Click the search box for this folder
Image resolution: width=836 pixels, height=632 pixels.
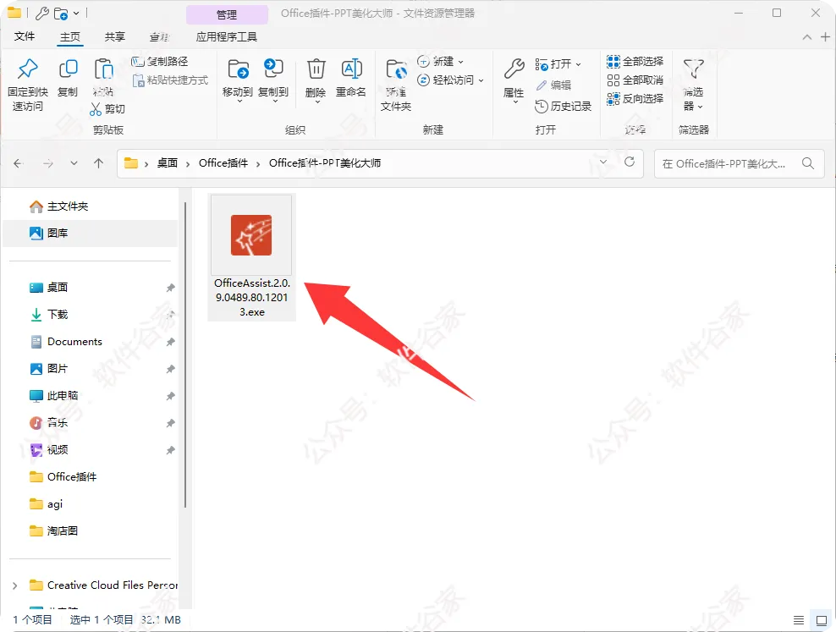coord(739,163)
